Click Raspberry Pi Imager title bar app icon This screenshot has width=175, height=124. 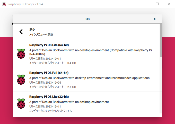[4, 4]
